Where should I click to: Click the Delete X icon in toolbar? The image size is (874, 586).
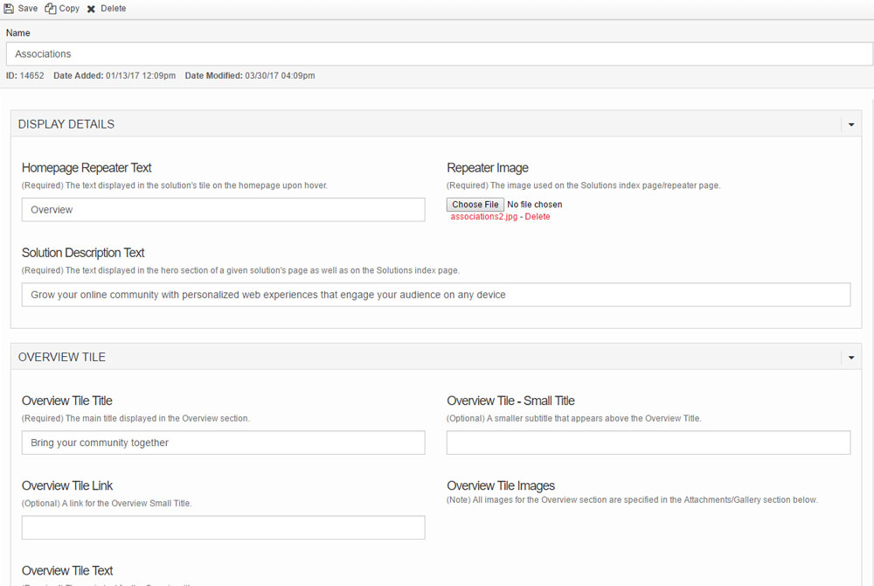[91, 9]
